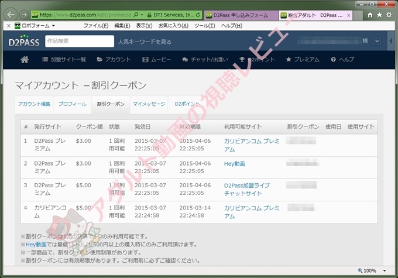
Task: Click the マイアカウント －割引クーポン heading
Action: coord(81,85)
